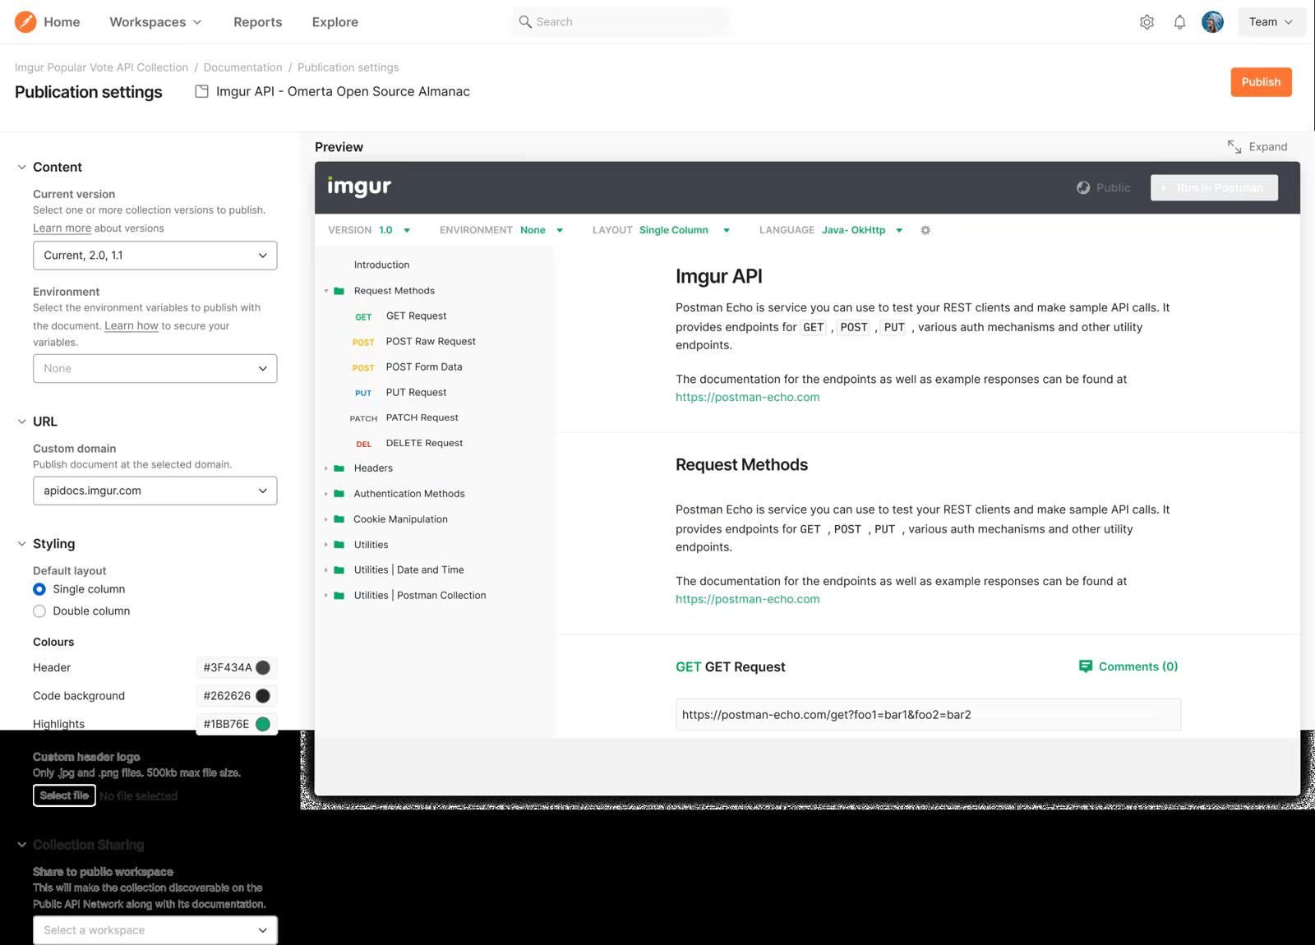This screenshot has width=1315, height=945.
Task: Open the preview VERSION 1.0 dropdown
Action: (394, 230)
